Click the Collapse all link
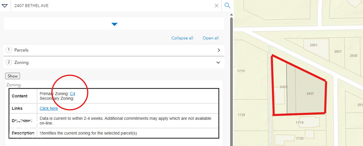The width and height of the screenshot is (363, 146). tap(182, 38)
